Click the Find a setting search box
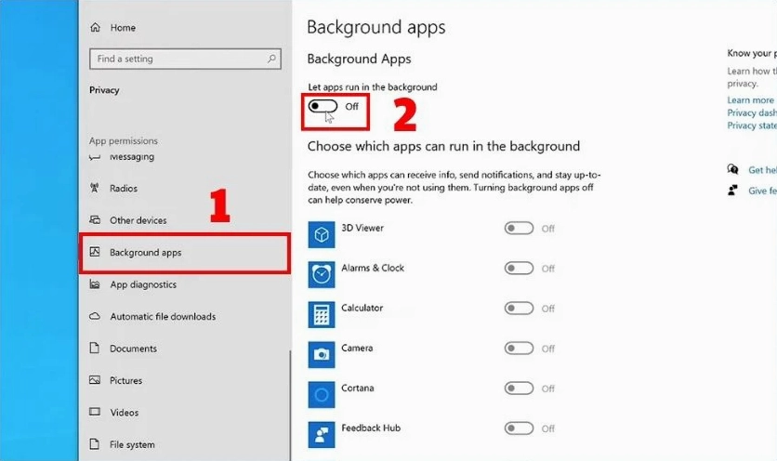777x461 pixels. 185,59
